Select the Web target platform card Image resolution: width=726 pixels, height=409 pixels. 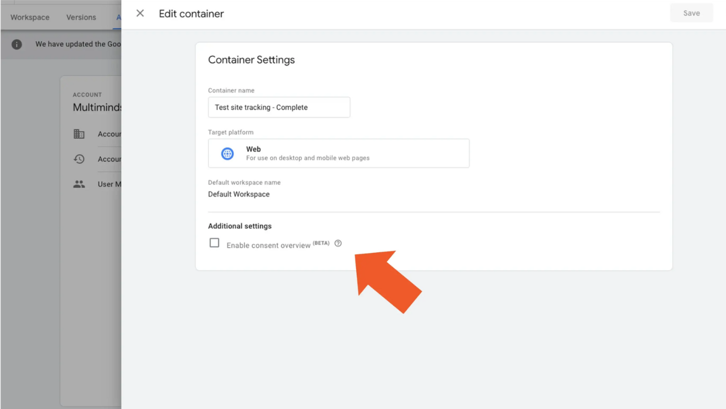coord(338,153)
